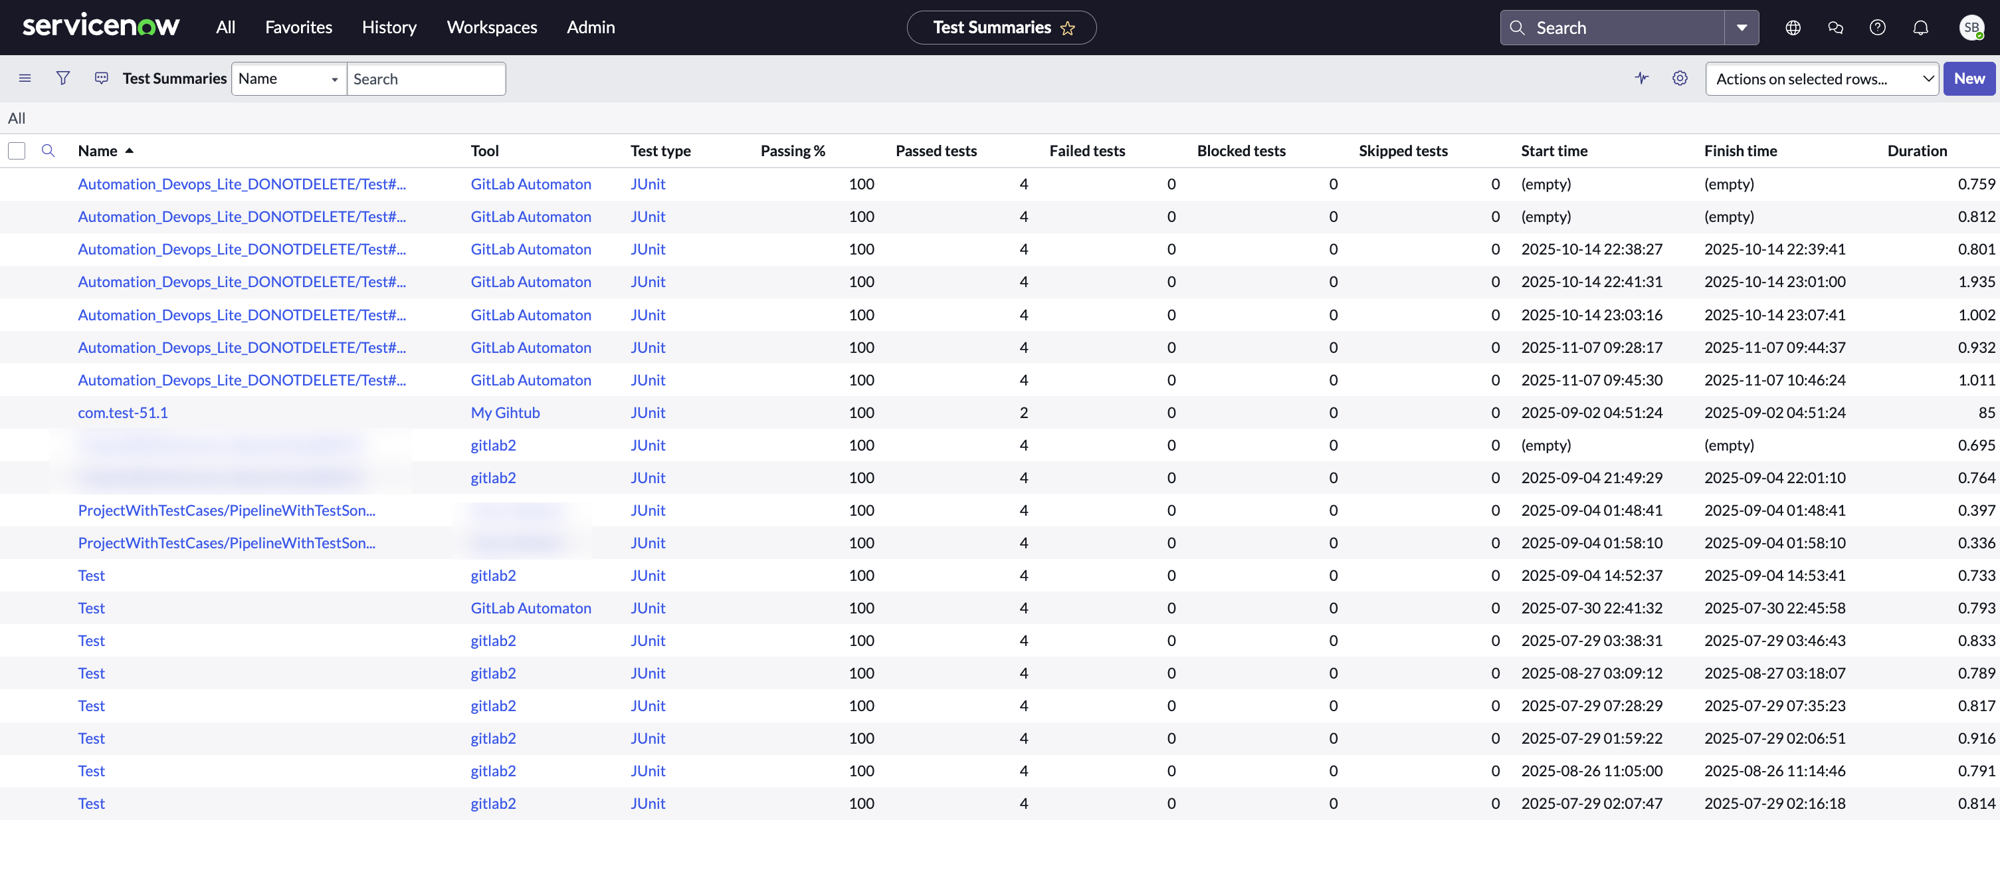Sort by the Passing % column header
2000x872 pixels.
point(792,151)
